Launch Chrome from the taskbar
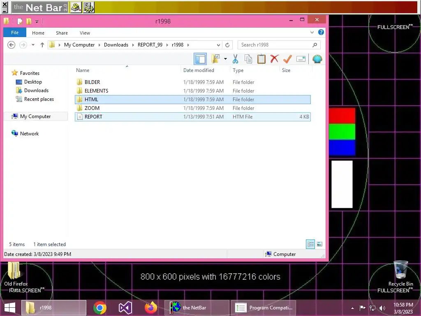This screenshot has height=316, width=421. point(99,308)
